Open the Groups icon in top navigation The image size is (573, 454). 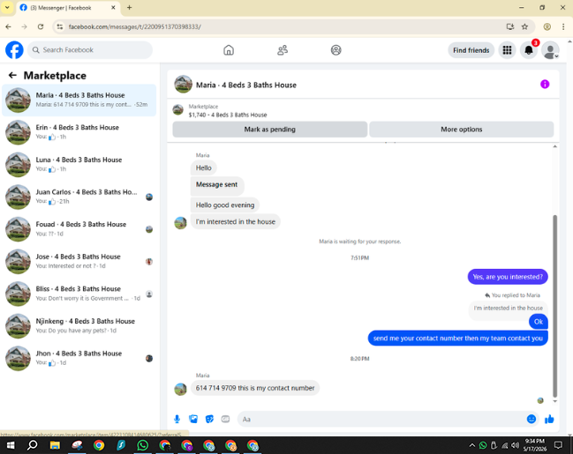[336, 50]
